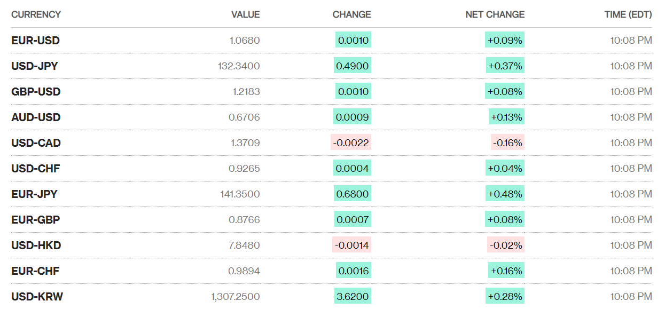665x309 pixels.
Task: Sort by NET CHANGE column header
Action: coord(495,14)
